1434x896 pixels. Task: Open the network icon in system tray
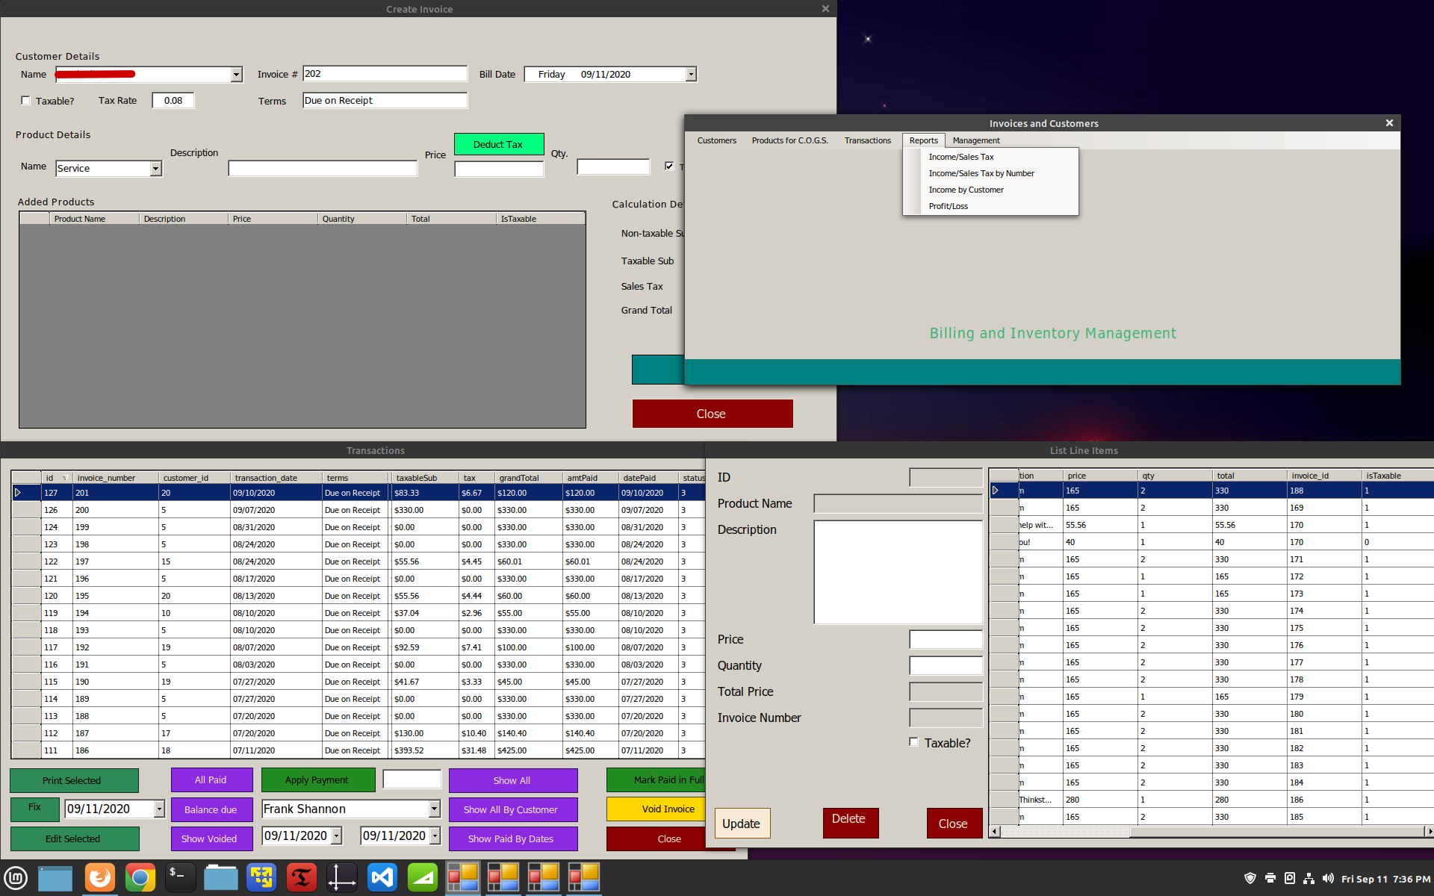1309,879
